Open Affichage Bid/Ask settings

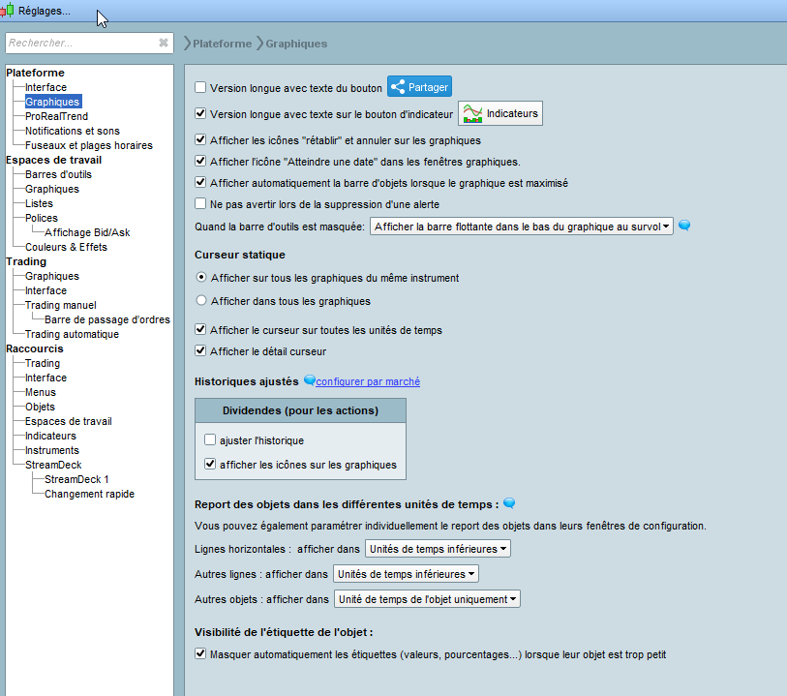click(87, 233)
